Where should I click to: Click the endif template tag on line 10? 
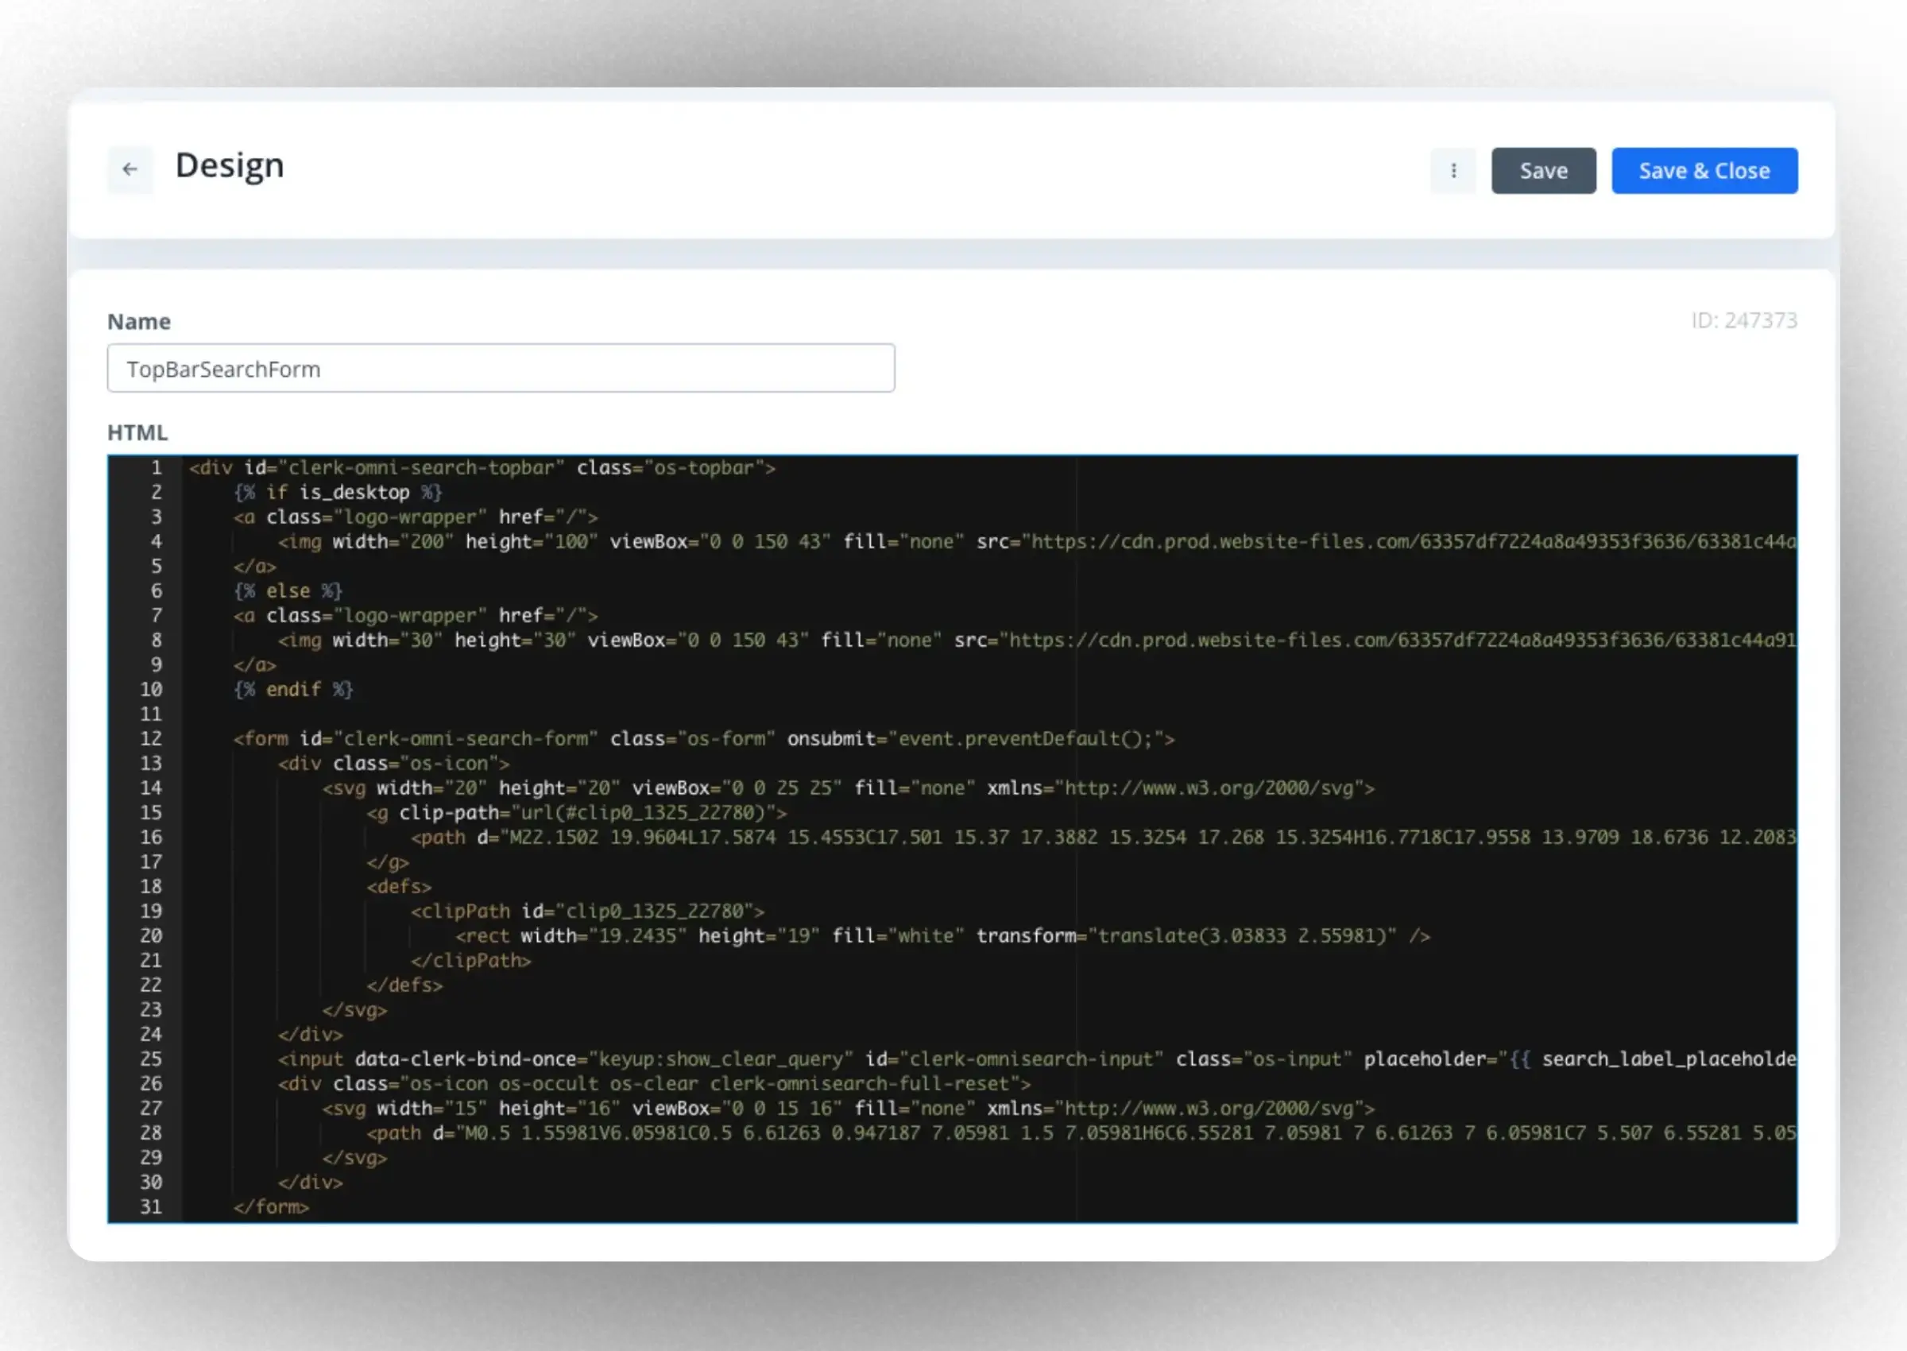pos(292,690)
